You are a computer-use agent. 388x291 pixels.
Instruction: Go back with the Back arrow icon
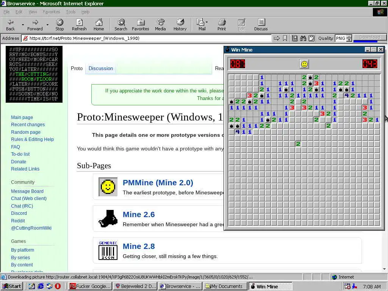pos(10,22)
